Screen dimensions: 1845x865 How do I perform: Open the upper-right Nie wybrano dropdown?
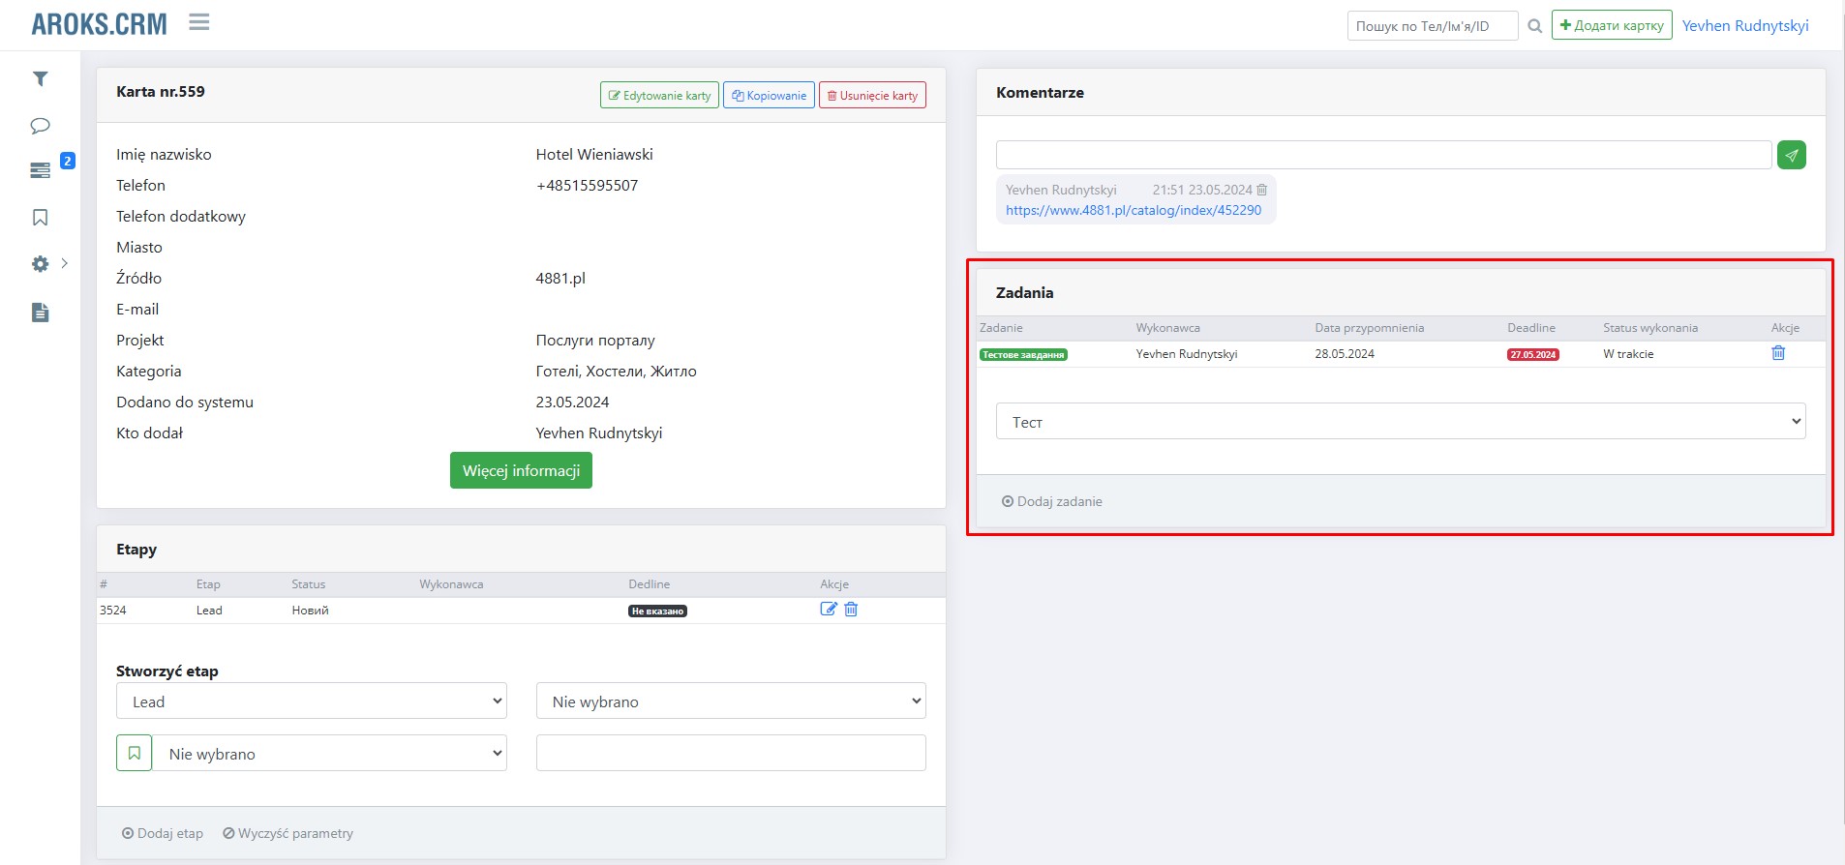[x=731, y=701]
